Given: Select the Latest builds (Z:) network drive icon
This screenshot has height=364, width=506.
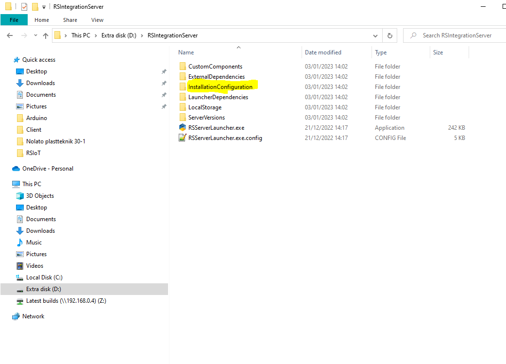Looking at the screenshot, I should 20,301.
